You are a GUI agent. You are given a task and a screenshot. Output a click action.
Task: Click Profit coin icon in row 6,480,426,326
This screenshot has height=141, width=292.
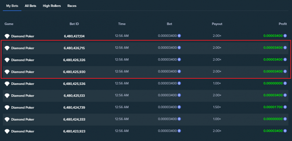pos(285,59)
